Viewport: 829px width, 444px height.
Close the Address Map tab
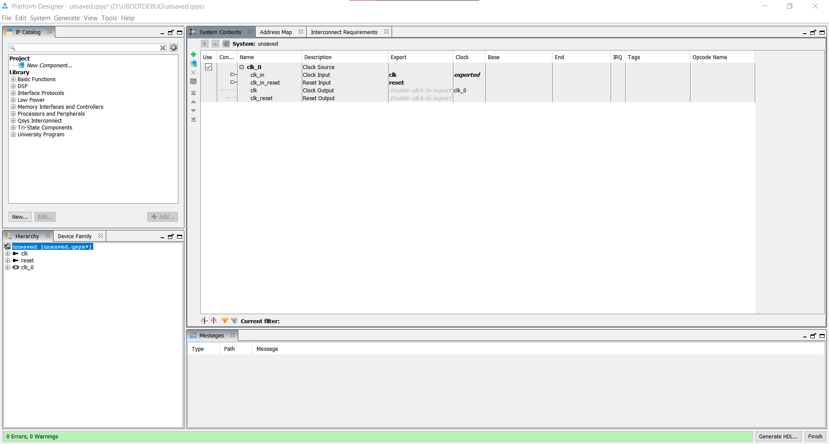pos(301,31)
